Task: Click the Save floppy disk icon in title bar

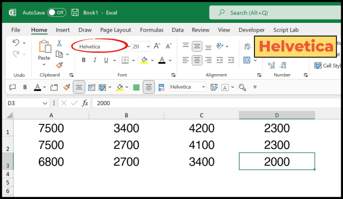Action: [75, 13]
